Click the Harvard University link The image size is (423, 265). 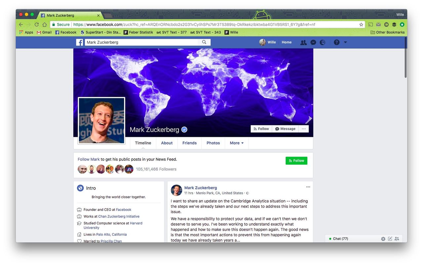pos(113,225)
